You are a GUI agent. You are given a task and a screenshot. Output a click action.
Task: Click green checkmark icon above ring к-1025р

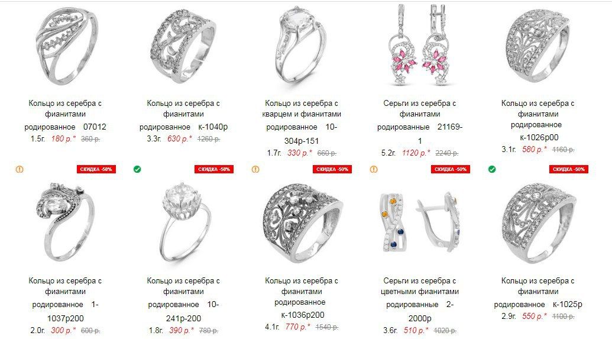pyautogui.click(x=492, y=169)
